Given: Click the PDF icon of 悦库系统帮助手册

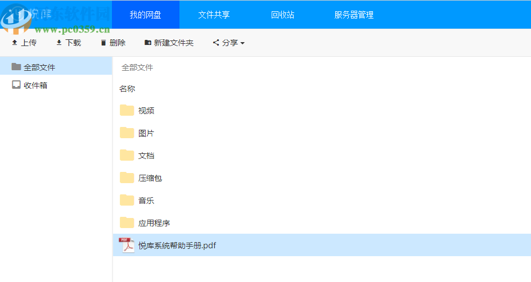Looking at the screenshot, I should pyautogui.click(x=127, y=245).
